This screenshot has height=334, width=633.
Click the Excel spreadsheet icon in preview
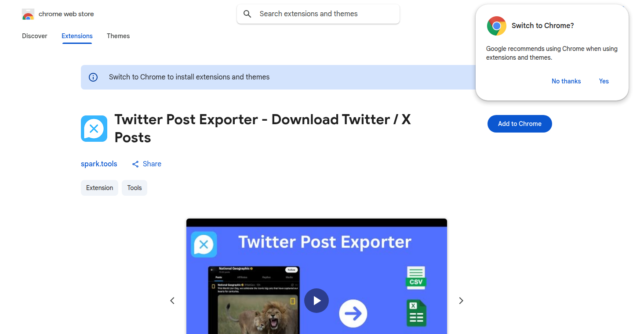click(416, 313)
